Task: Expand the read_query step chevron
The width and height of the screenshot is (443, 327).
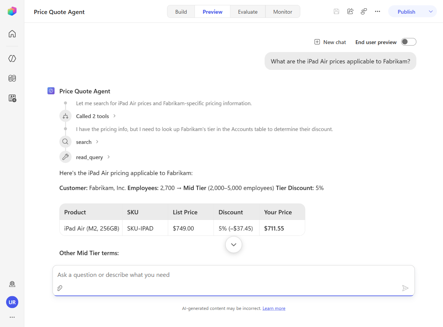Action: [x=108, y=157]
